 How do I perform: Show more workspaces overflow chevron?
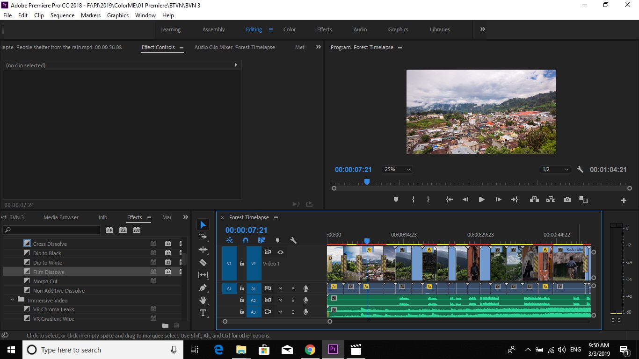(x=482, y=29)
